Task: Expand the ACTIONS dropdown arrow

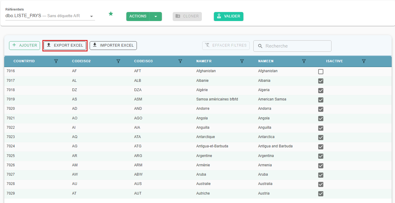Action: (156, 17)
